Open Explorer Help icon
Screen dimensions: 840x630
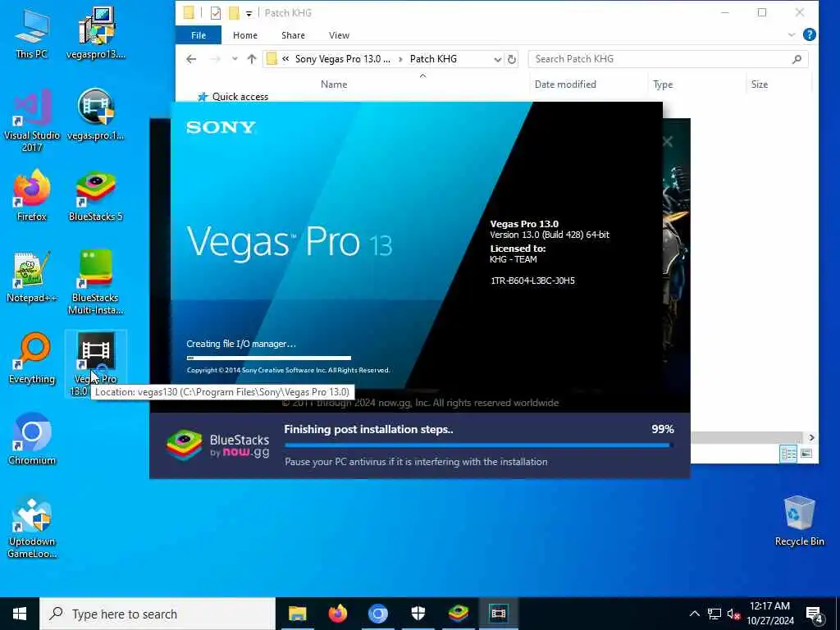click(810, 34)
